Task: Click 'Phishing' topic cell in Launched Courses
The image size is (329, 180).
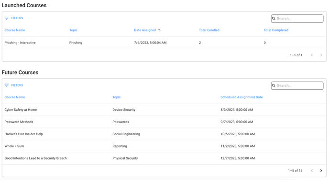Action: click(x=76, y=43)
